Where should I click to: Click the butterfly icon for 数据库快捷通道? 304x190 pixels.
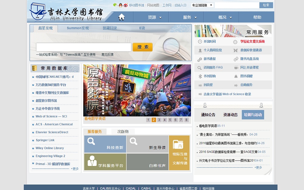[236, 50]
